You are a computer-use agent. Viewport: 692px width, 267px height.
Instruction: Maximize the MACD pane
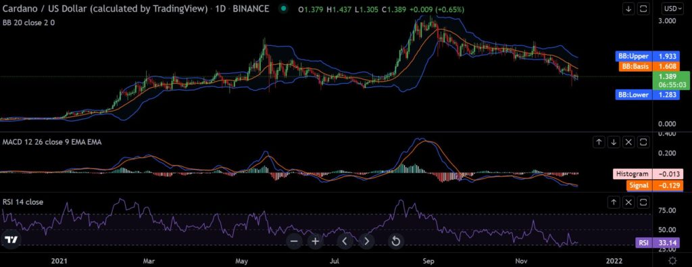(644, 142)
